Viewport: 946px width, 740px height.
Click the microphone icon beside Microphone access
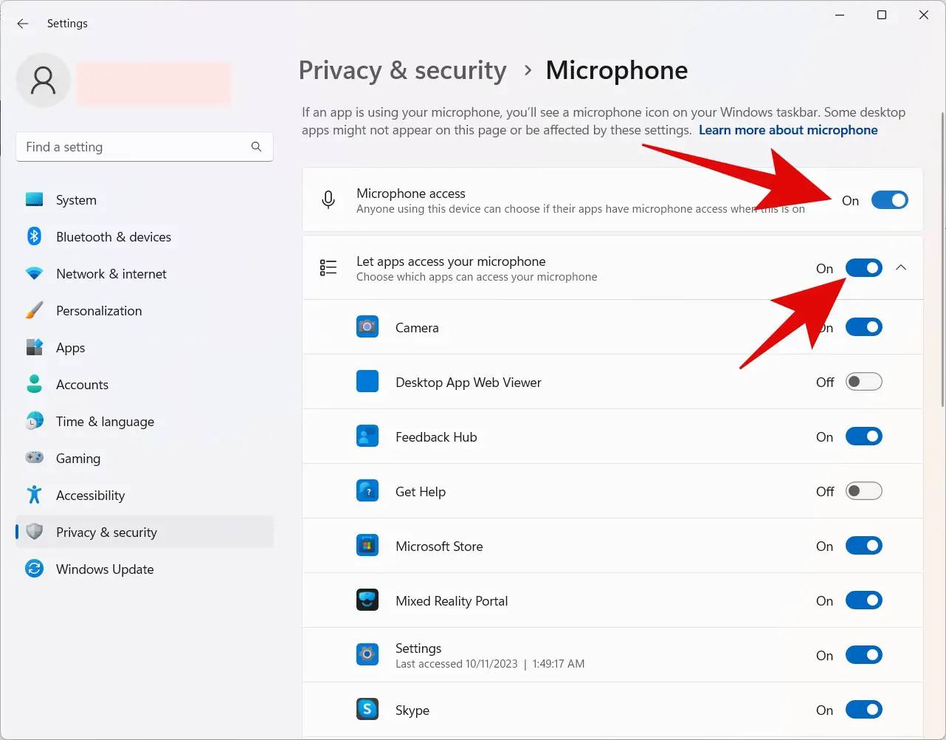click(x=328, y=200)
